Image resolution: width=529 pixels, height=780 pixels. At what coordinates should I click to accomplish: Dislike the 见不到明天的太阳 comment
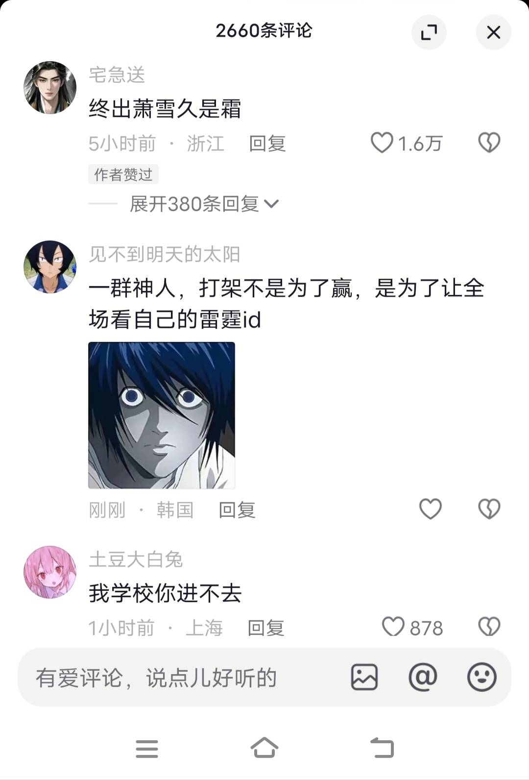pos(489,509)
